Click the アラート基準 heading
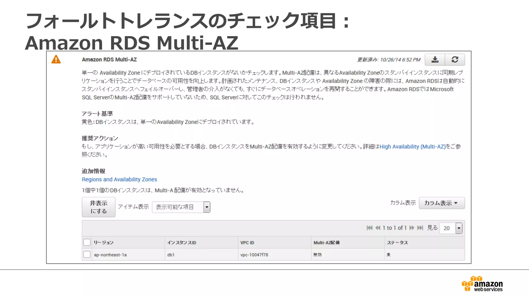 coord(97,114)
